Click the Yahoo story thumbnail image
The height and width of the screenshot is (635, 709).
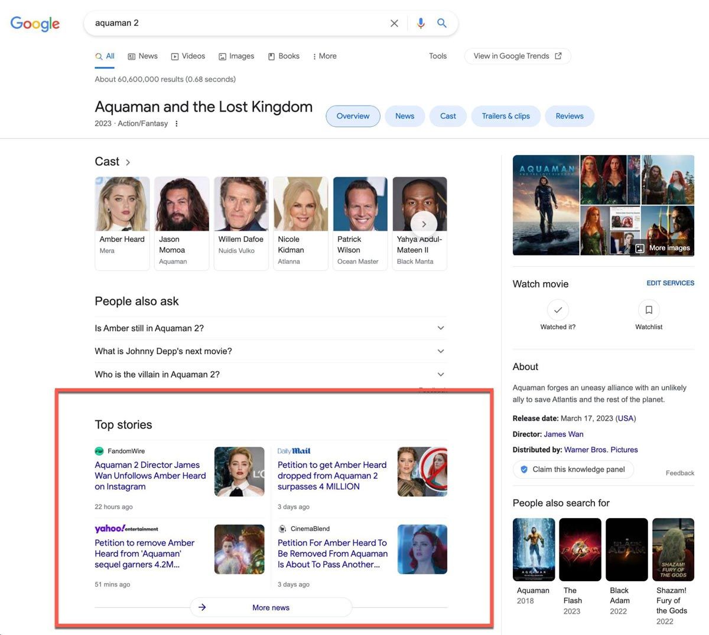point(239,549)
